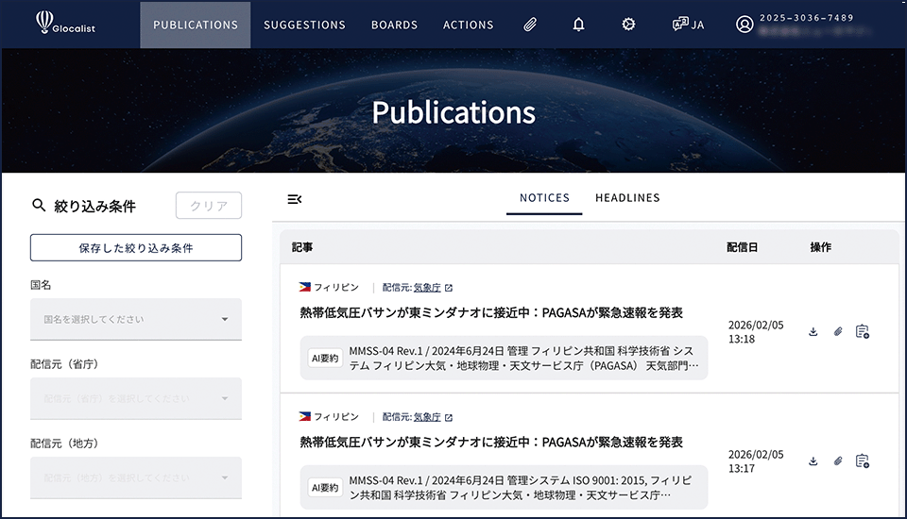The image size is (907, 519).
Task: Follow the 気象庁 link in the 13:18 notice
Action: click(x=427, y=287)
